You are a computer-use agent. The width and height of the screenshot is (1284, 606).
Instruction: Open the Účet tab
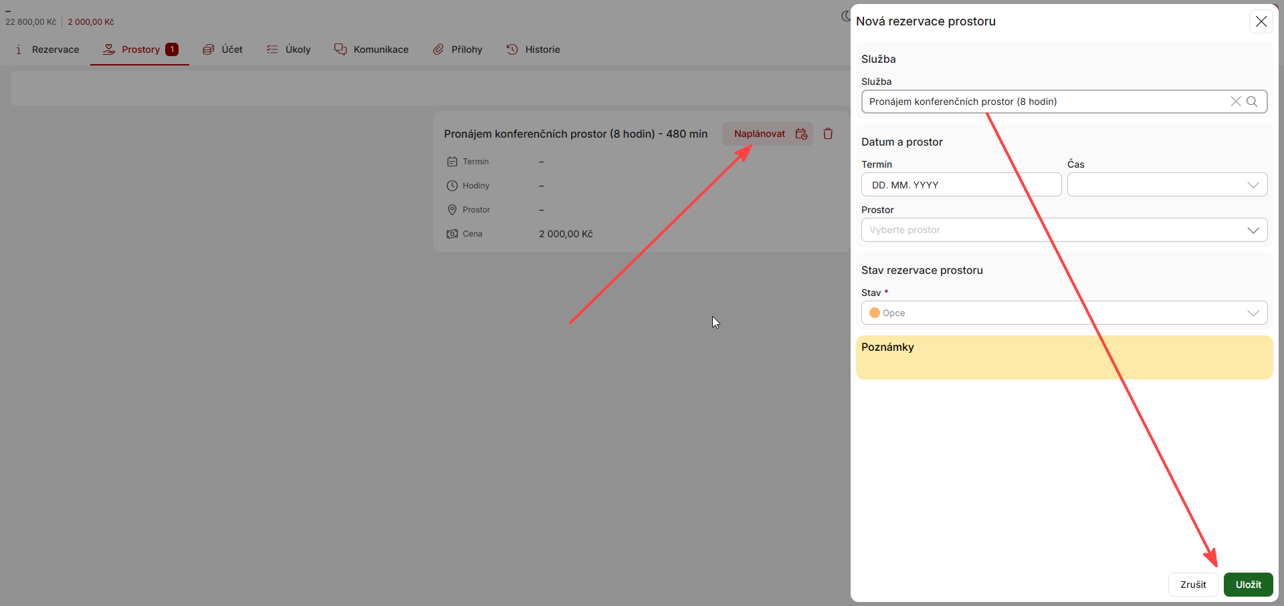(223, 49)
